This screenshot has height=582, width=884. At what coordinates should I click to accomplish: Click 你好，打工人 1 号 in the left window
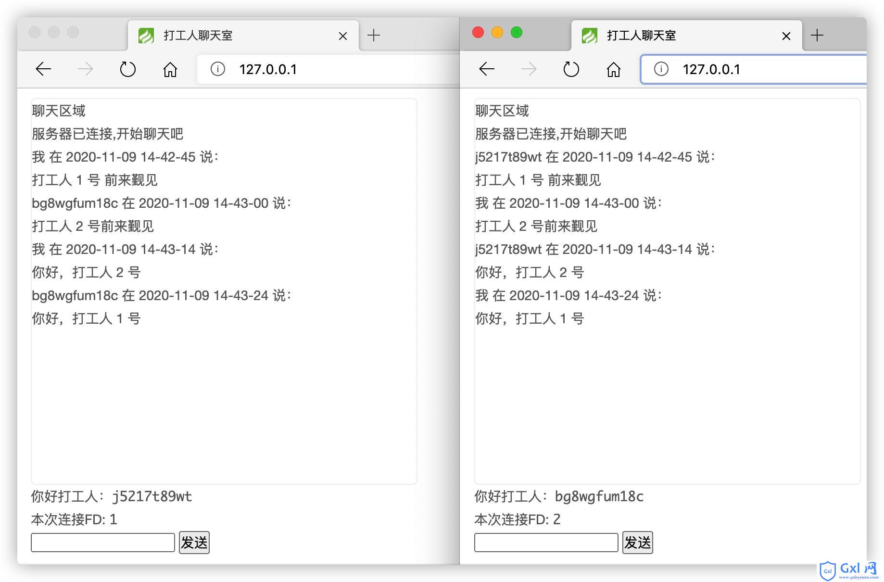coord(86,319)
